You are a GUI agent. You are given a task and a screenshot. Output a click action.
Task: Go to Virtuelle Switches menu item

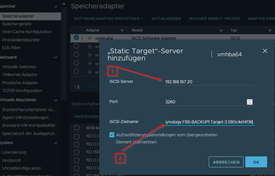click(x=19, y=67)
